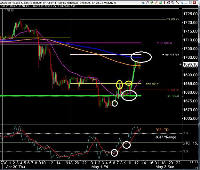Click the WS1 1678.00 support label
200x170 pixels.
point(173,96)
